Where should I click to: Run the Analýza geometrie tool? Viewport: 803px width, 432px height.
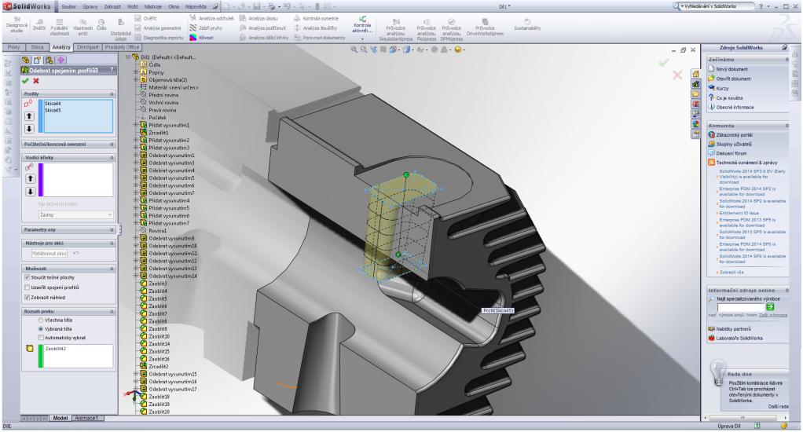point(158,28)
